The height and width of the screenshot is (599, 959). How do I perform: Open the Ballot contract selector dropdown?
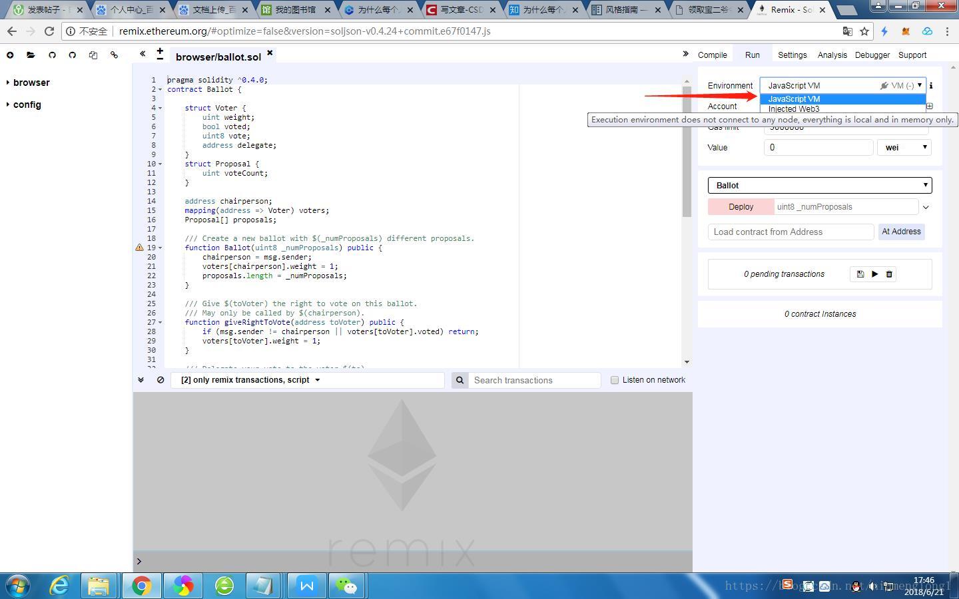[x=820, y=185]
